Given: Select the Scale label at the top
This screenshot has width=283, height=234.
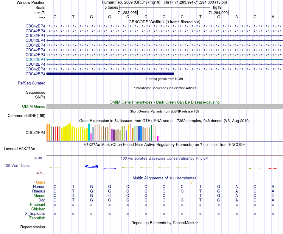Looking at the screenshot, I should pyautogui.click(x=40, y=7).
